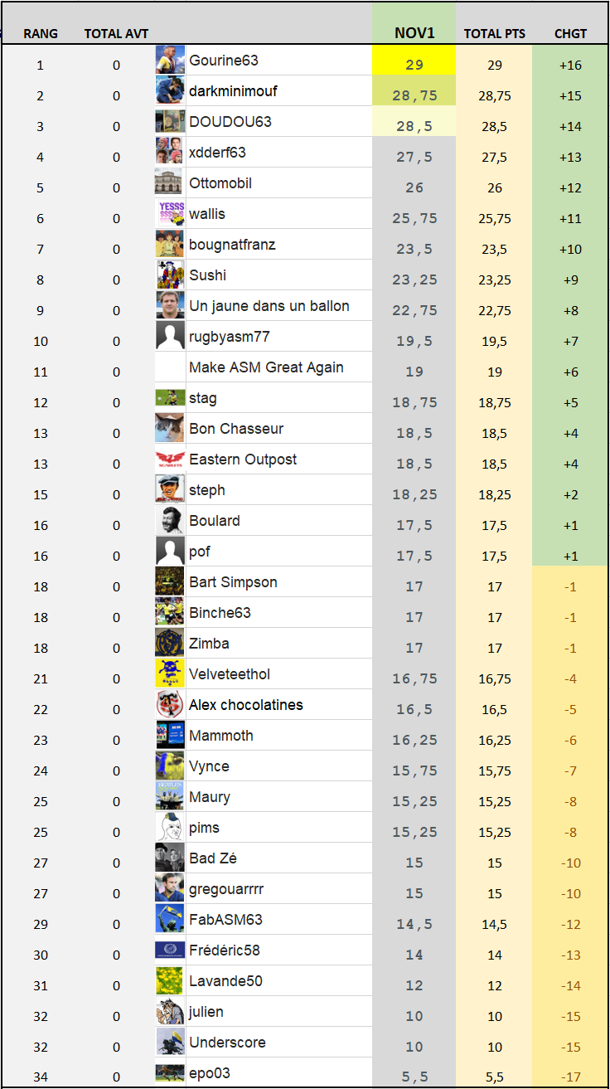Click the NOV1 column header
The height and width of the screenshot is (1089, 610).
click(414, 33)
